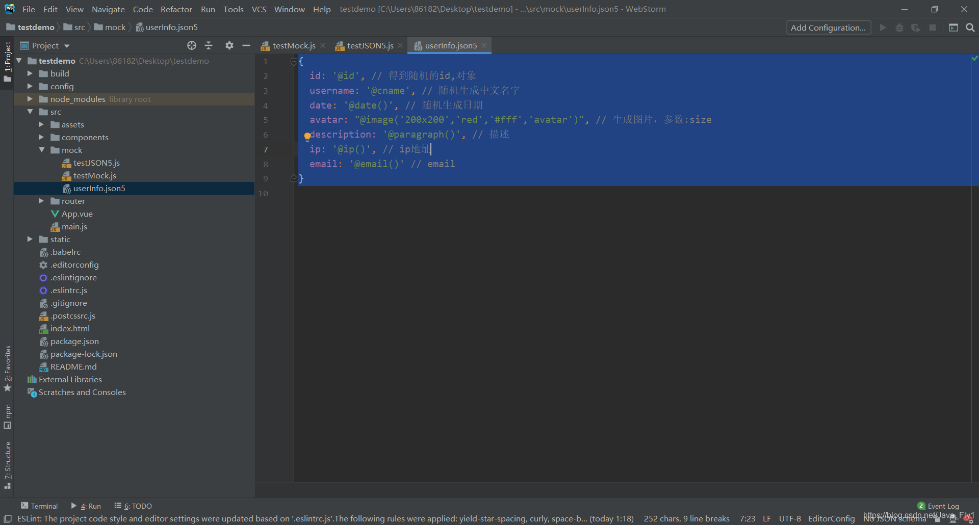Screen dimensions: 979x525
Task: Select .eslintrc.js in project tree
Action: (68, 290)
